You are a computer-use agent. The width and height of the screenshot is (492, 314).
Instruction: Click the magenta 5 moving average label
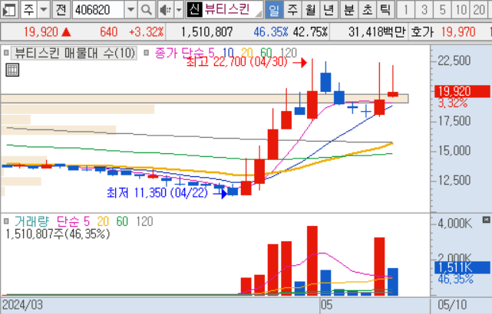212,53
